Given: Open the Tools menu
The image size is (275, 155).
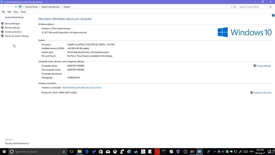Looking at the screenshot, I should click(23, 12).
